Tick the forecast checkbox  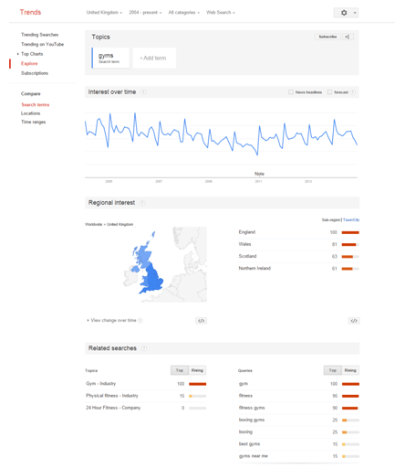329,92
